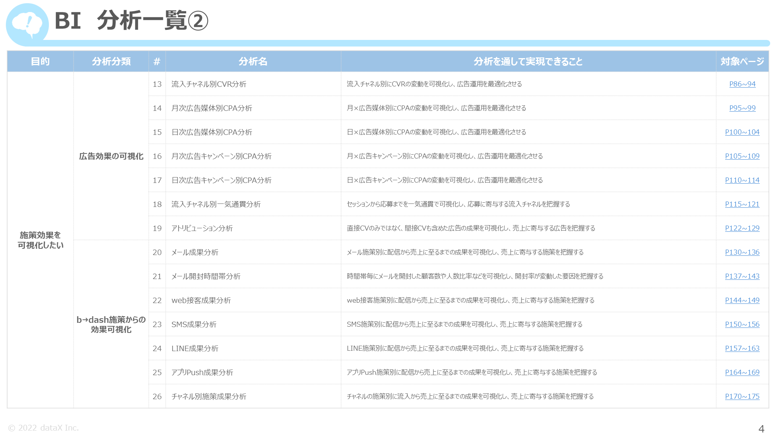The image size is (776, 436).
Task: Click row number 19
Action: point(157,228)
